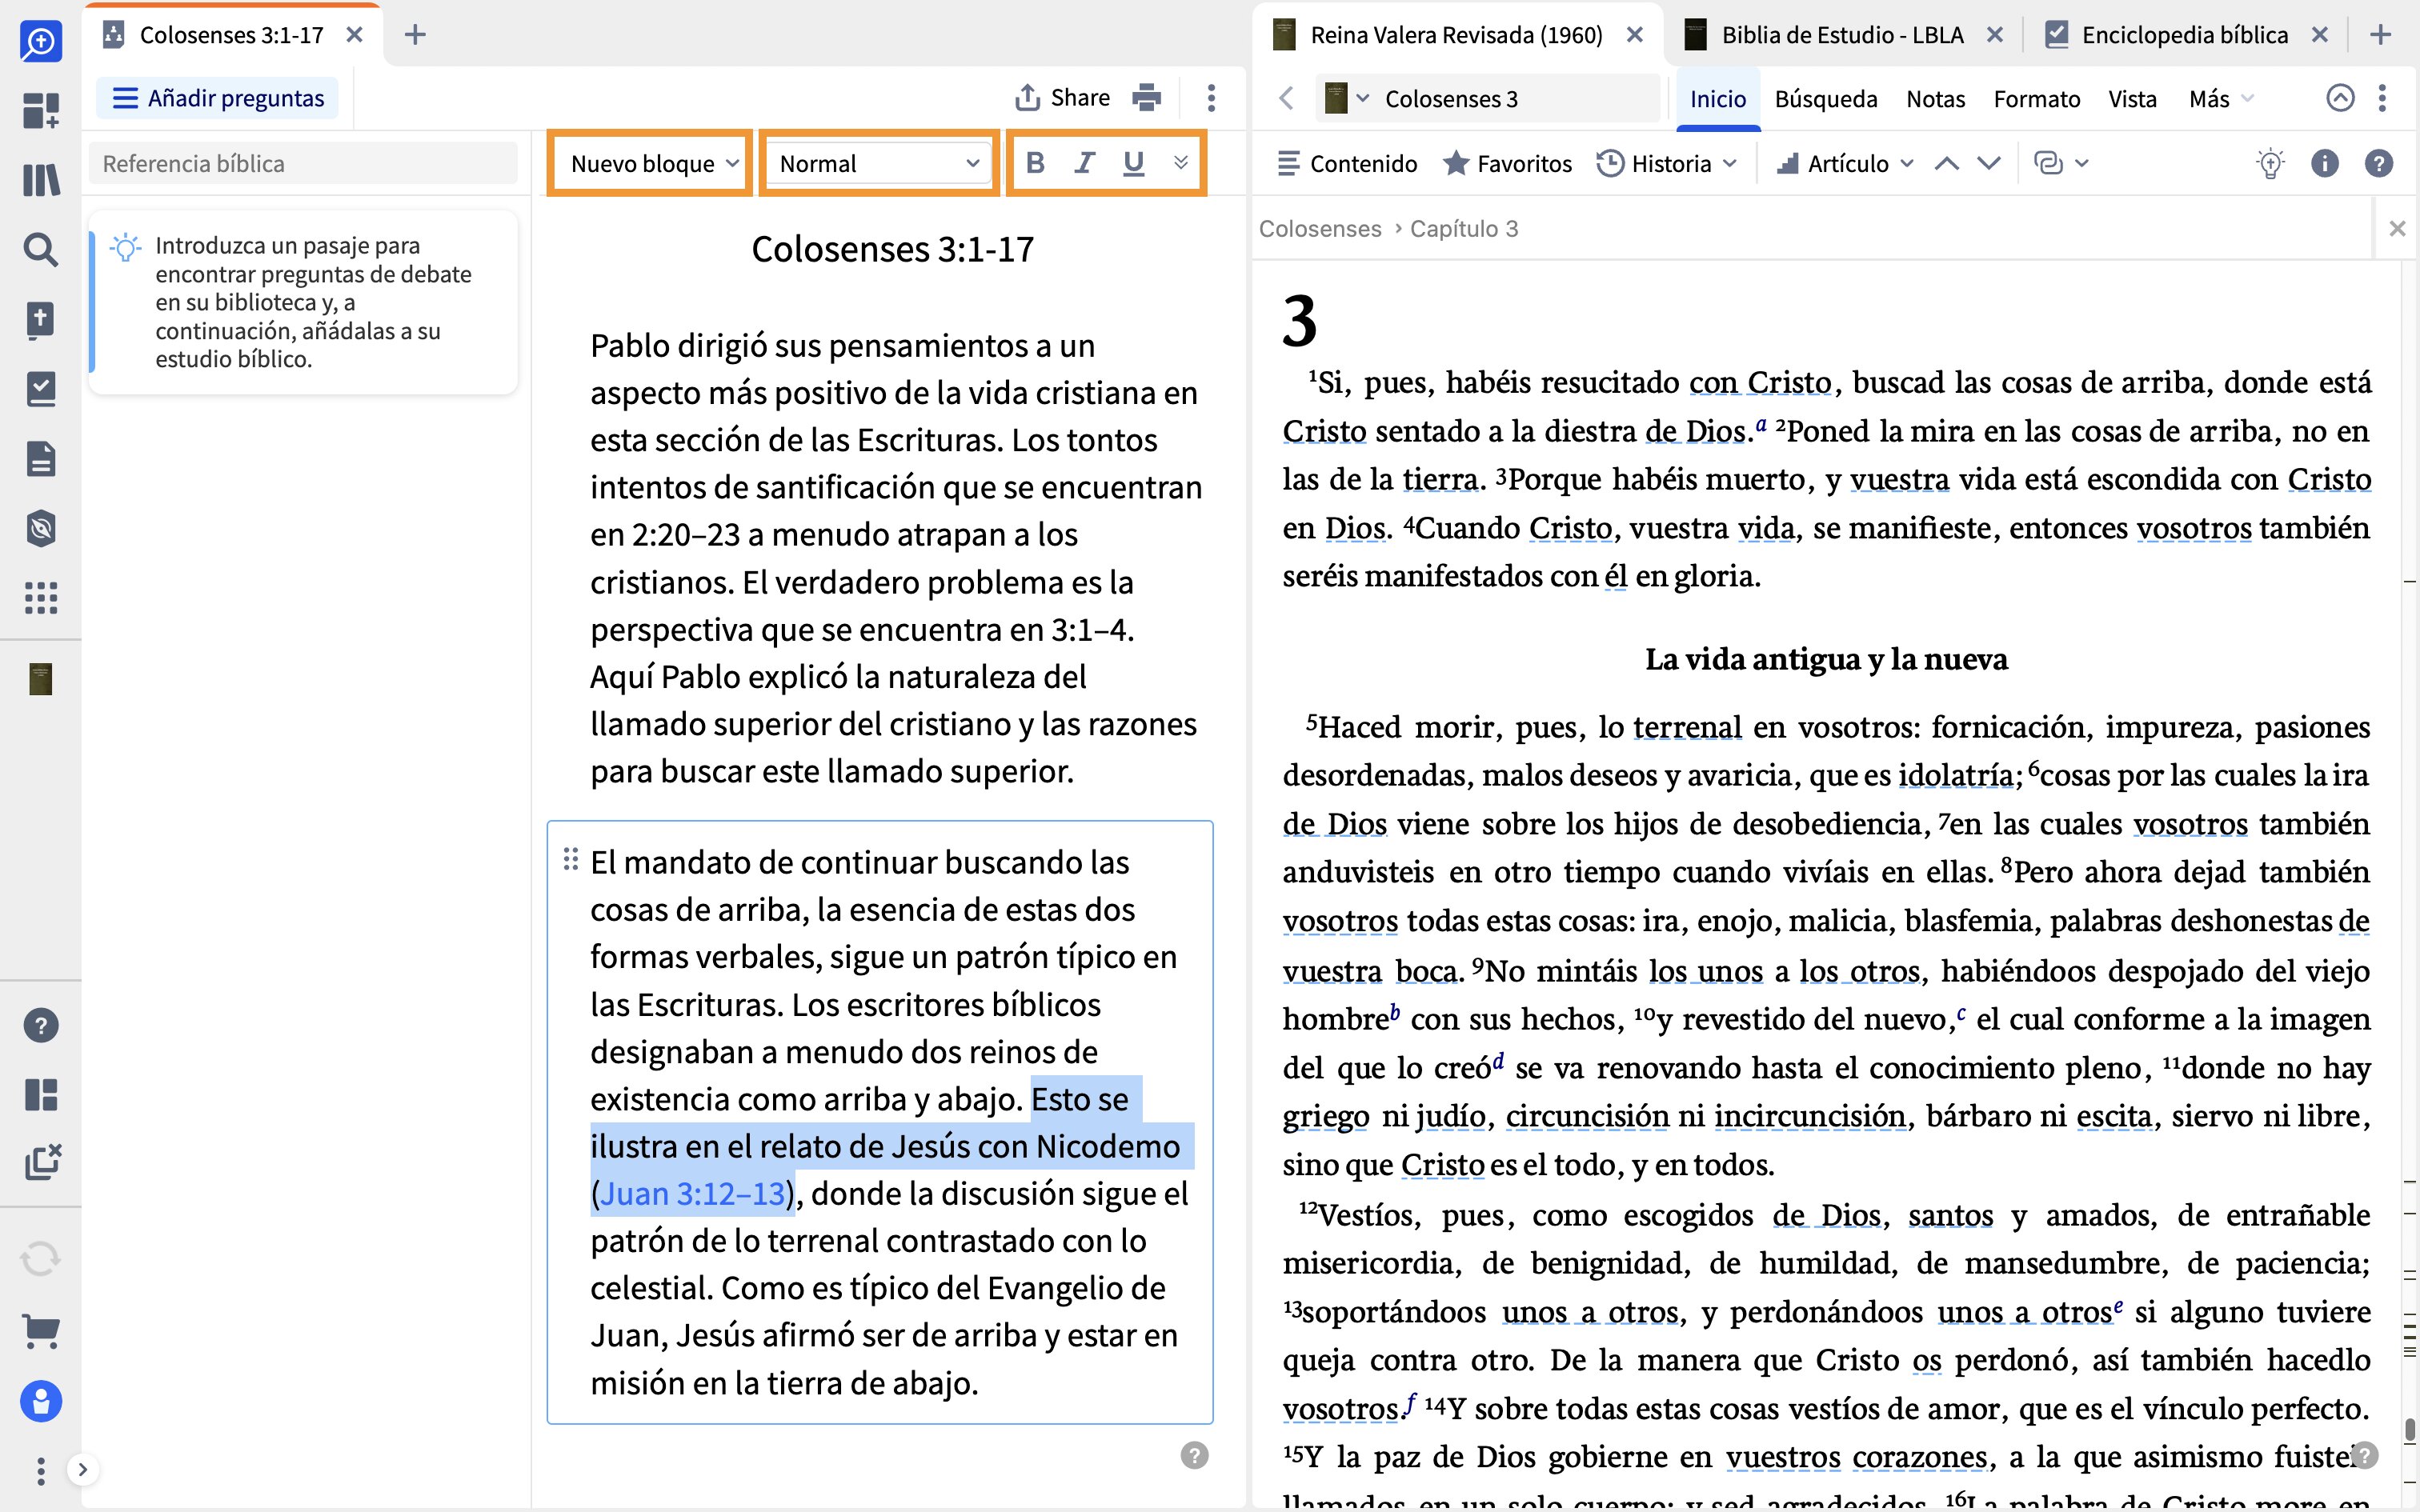Click the Añadir preguntas button
The image size is (2420, 1512).
(217, 98)
